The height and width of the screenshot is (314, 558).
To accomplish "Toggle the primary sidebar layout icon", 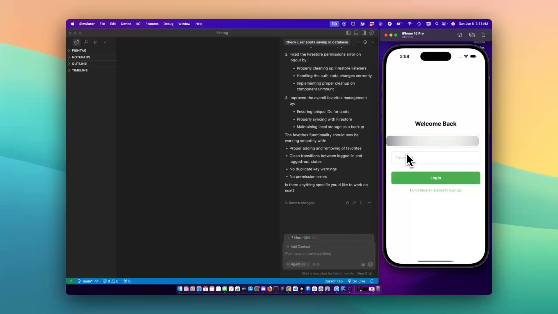I will pos(348,33).
